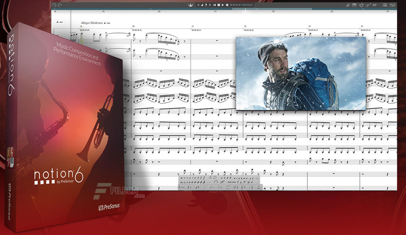The image size is (406, 235).
Task: Click the round record button after Play
Action: click(227, 5)
